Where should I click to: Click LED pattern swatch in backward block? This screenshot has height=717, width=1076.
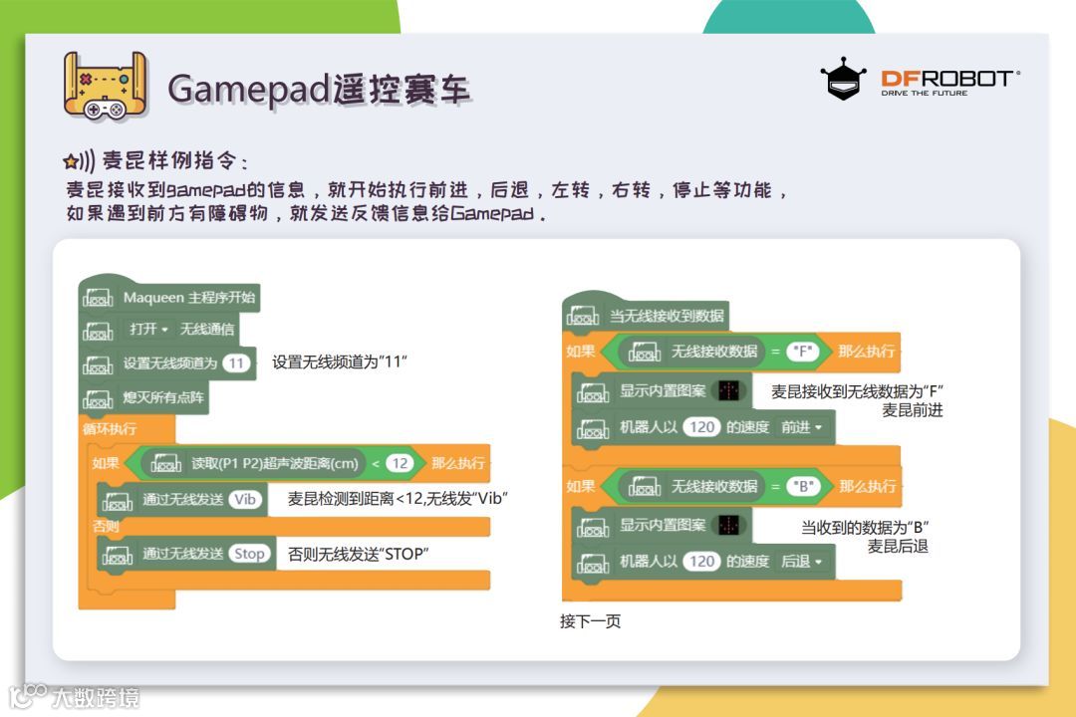pyautogui.click(x=728, y=526)
